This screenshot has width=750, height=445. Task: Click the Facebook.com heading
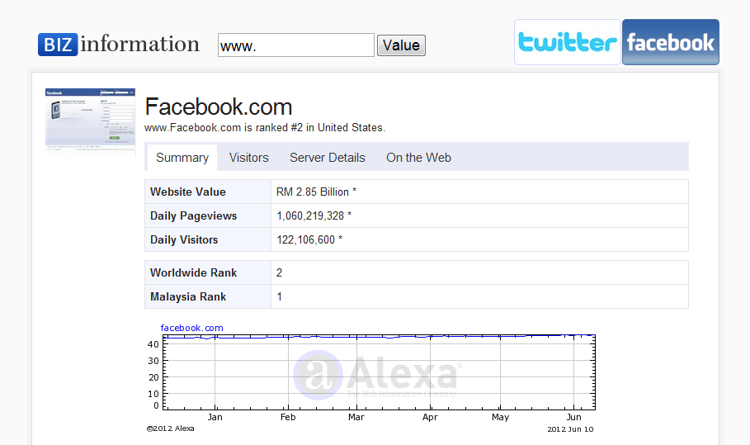pyautogui.click(x=219, y=107)
